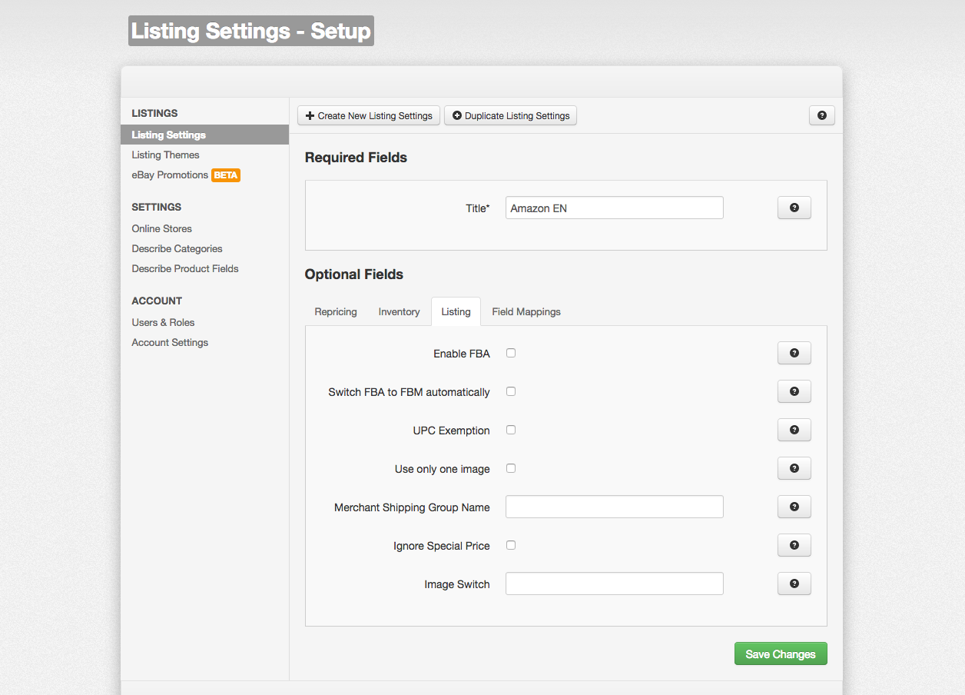Click the help icon beside Enable FBA

[794, 353]
